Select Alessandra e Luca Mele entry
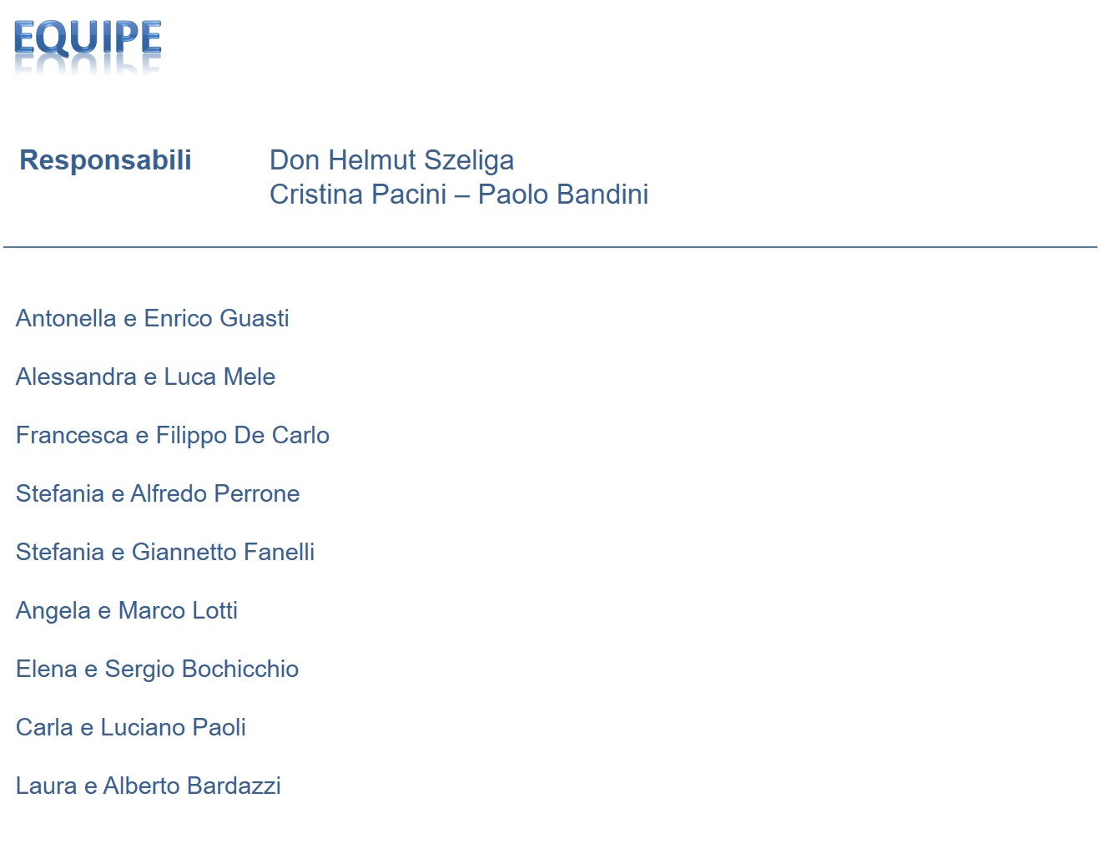The height and width of the screenshot is (849, 1099). pyautogui.click(x=145, y=376)
